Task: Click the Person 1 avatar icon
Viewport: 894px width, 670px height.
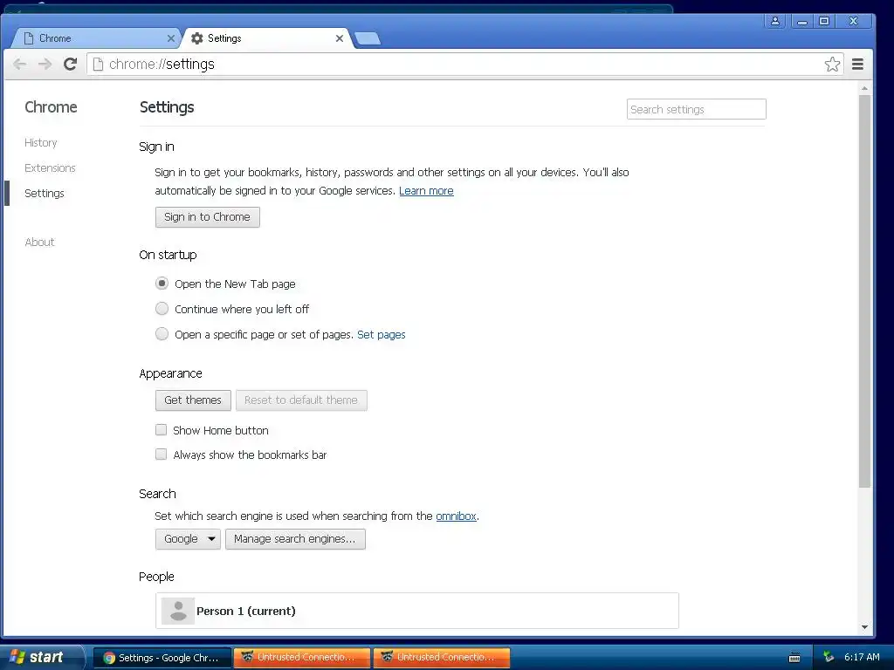Action: coord(178,611)
